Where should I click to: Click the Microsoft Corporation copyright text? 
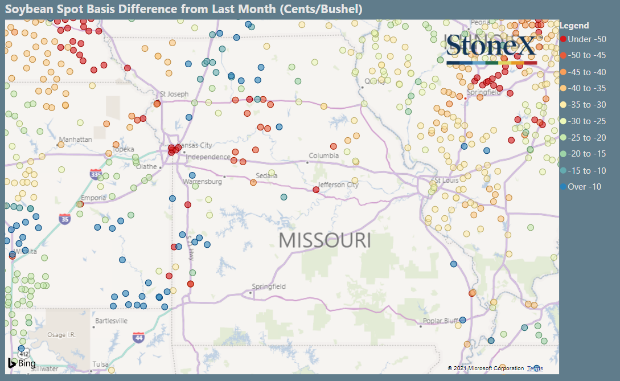(x=486, y=368)
